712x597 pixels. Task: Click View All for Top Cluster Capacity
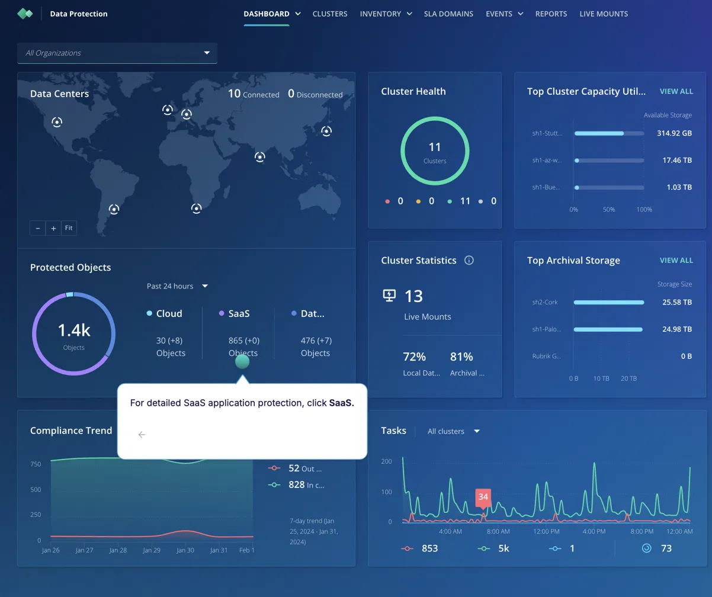click(x=676, y=91)
